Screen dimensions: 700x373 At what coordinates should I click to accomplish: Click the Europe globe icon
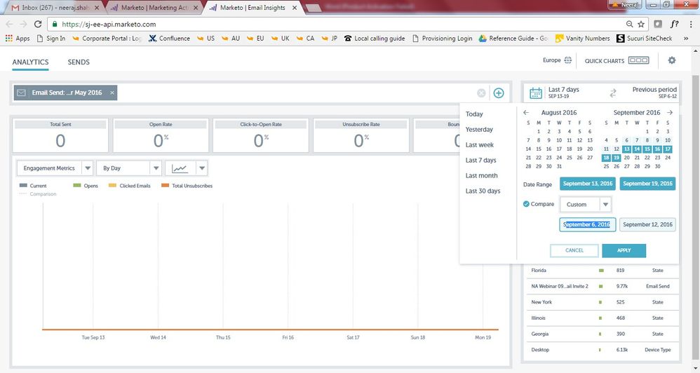coord(567,61)
